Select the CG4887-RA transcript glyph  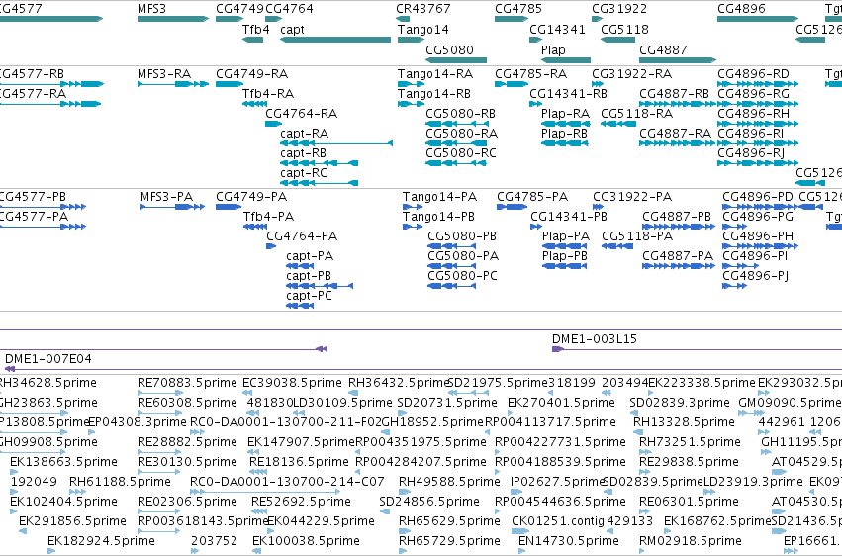point(678,143)
